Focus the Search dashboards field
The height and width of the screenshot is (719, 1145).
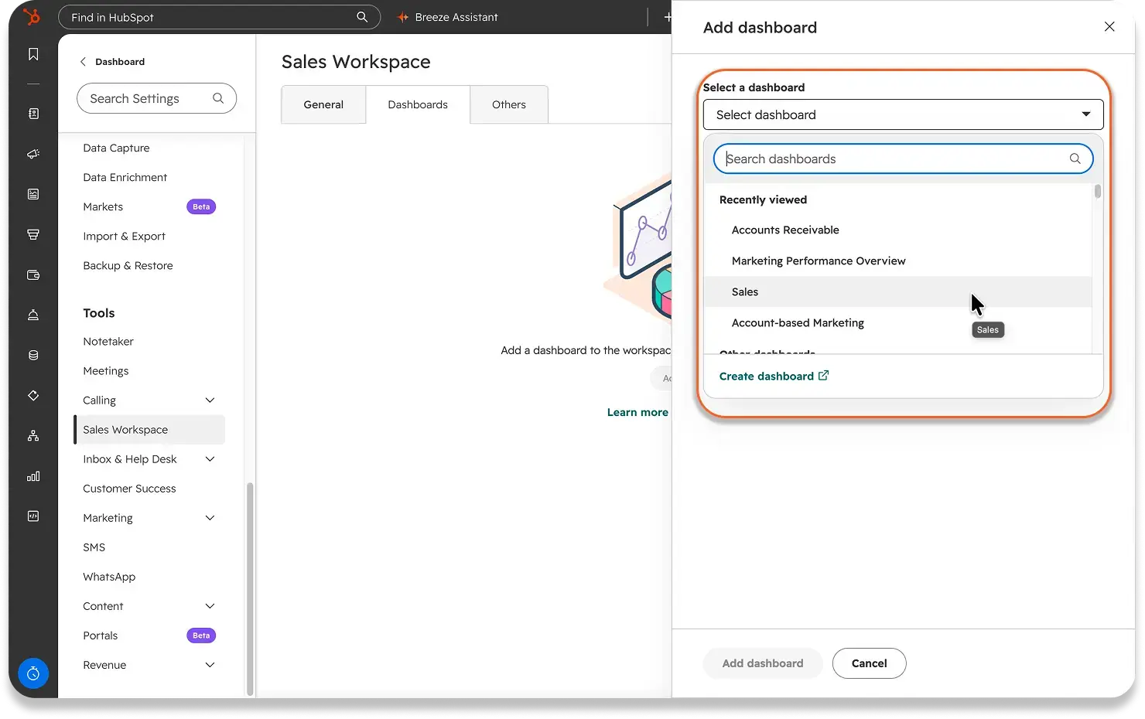(x=903, y=158)
